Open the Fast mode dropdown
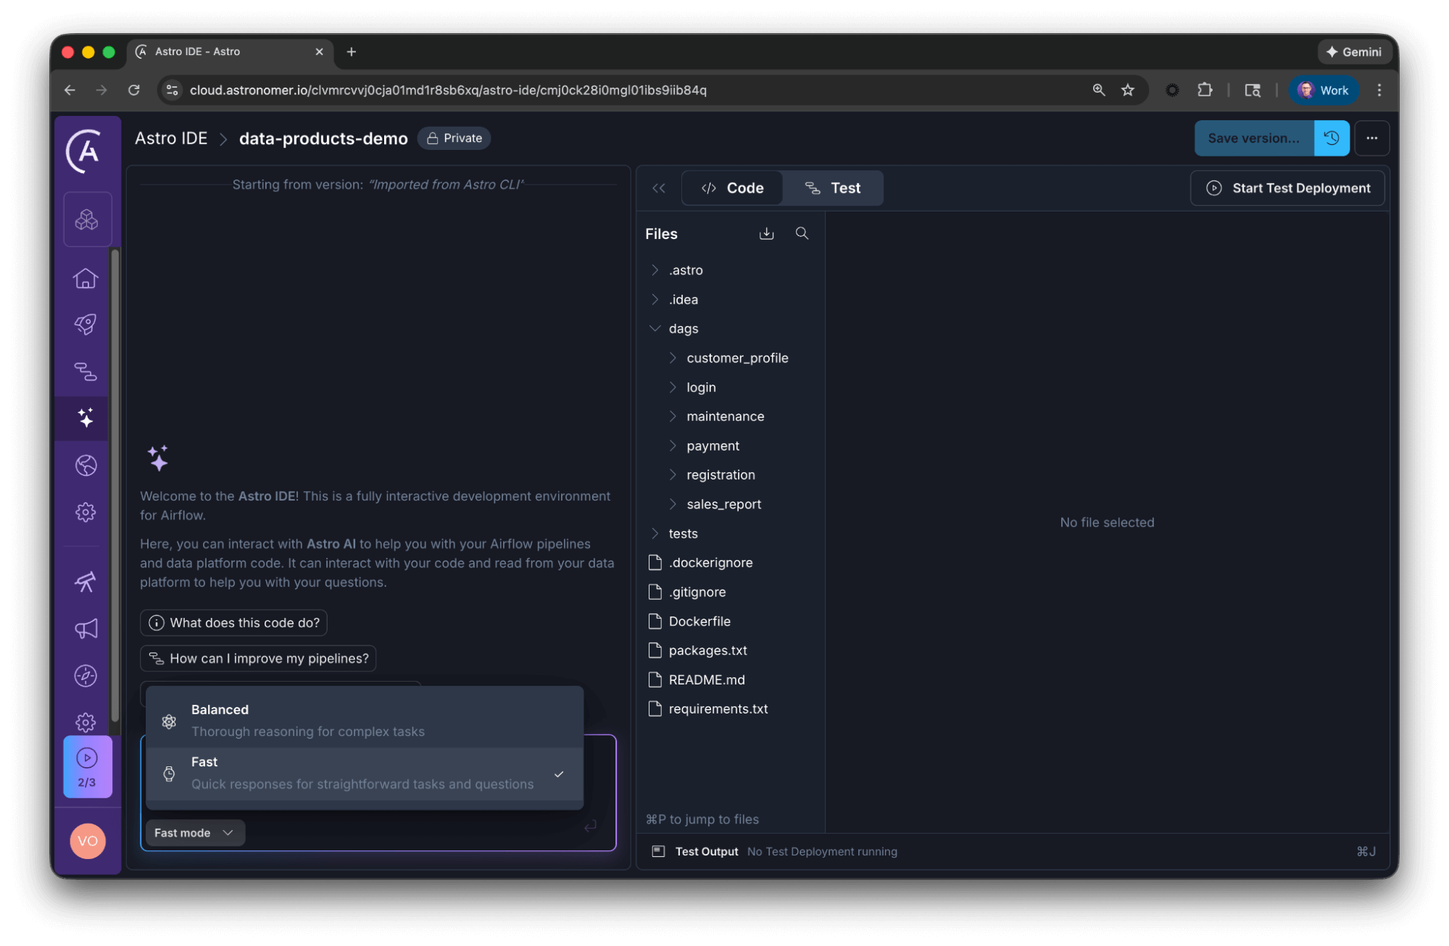The width and height of the screenshot is (1449, 946). click(194, 833)
